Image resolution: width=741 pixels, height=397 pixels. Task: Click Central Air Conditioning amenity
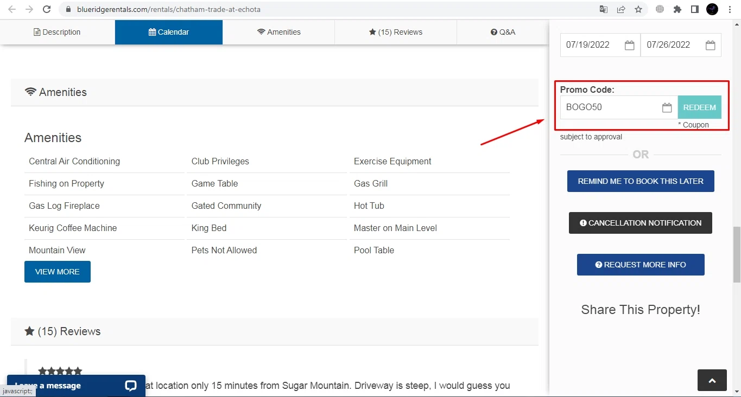[x=74, y=161]
